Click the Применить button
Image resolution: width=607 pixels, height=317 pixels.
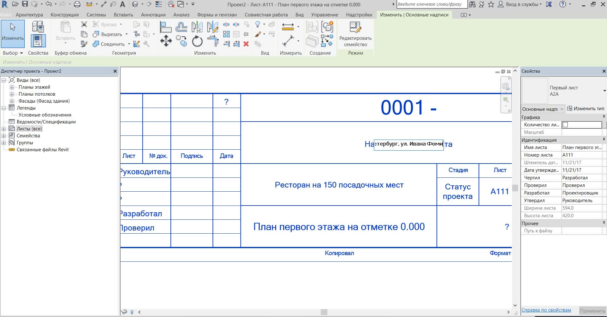(x=592, y=311)
